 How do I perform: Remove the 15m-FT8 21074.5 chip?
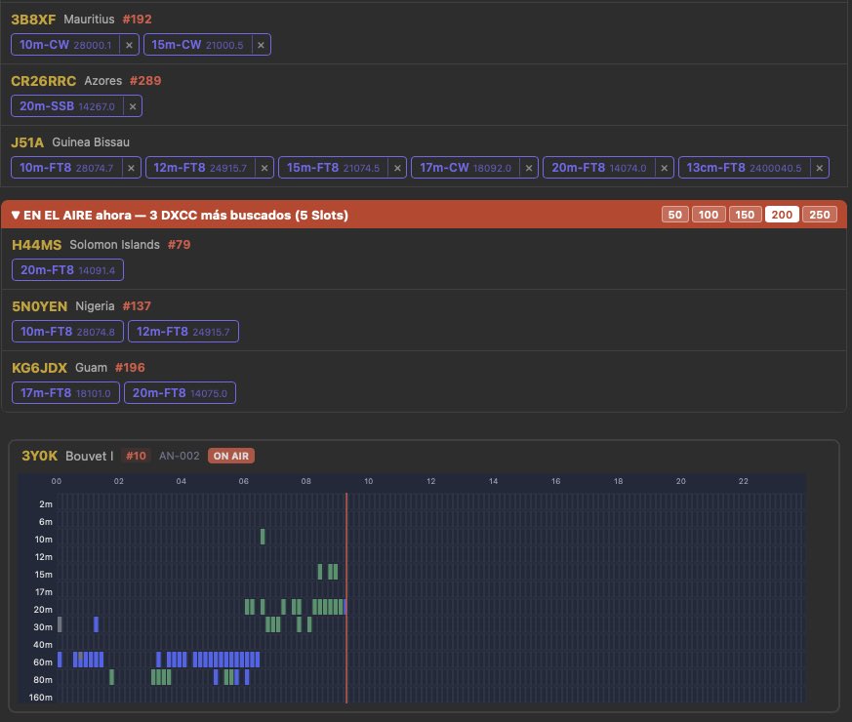[397, 168]
